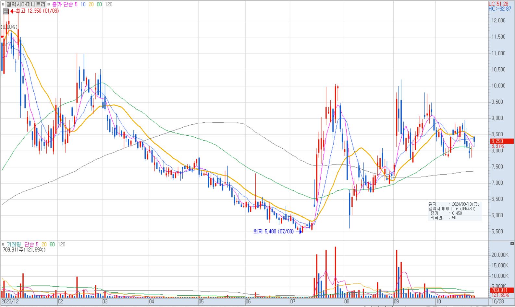Image resolution: width=515 pixels, height=307 pixels.
Task: Select the volume 20 moving average legend
Action: (x=44, y=244)
